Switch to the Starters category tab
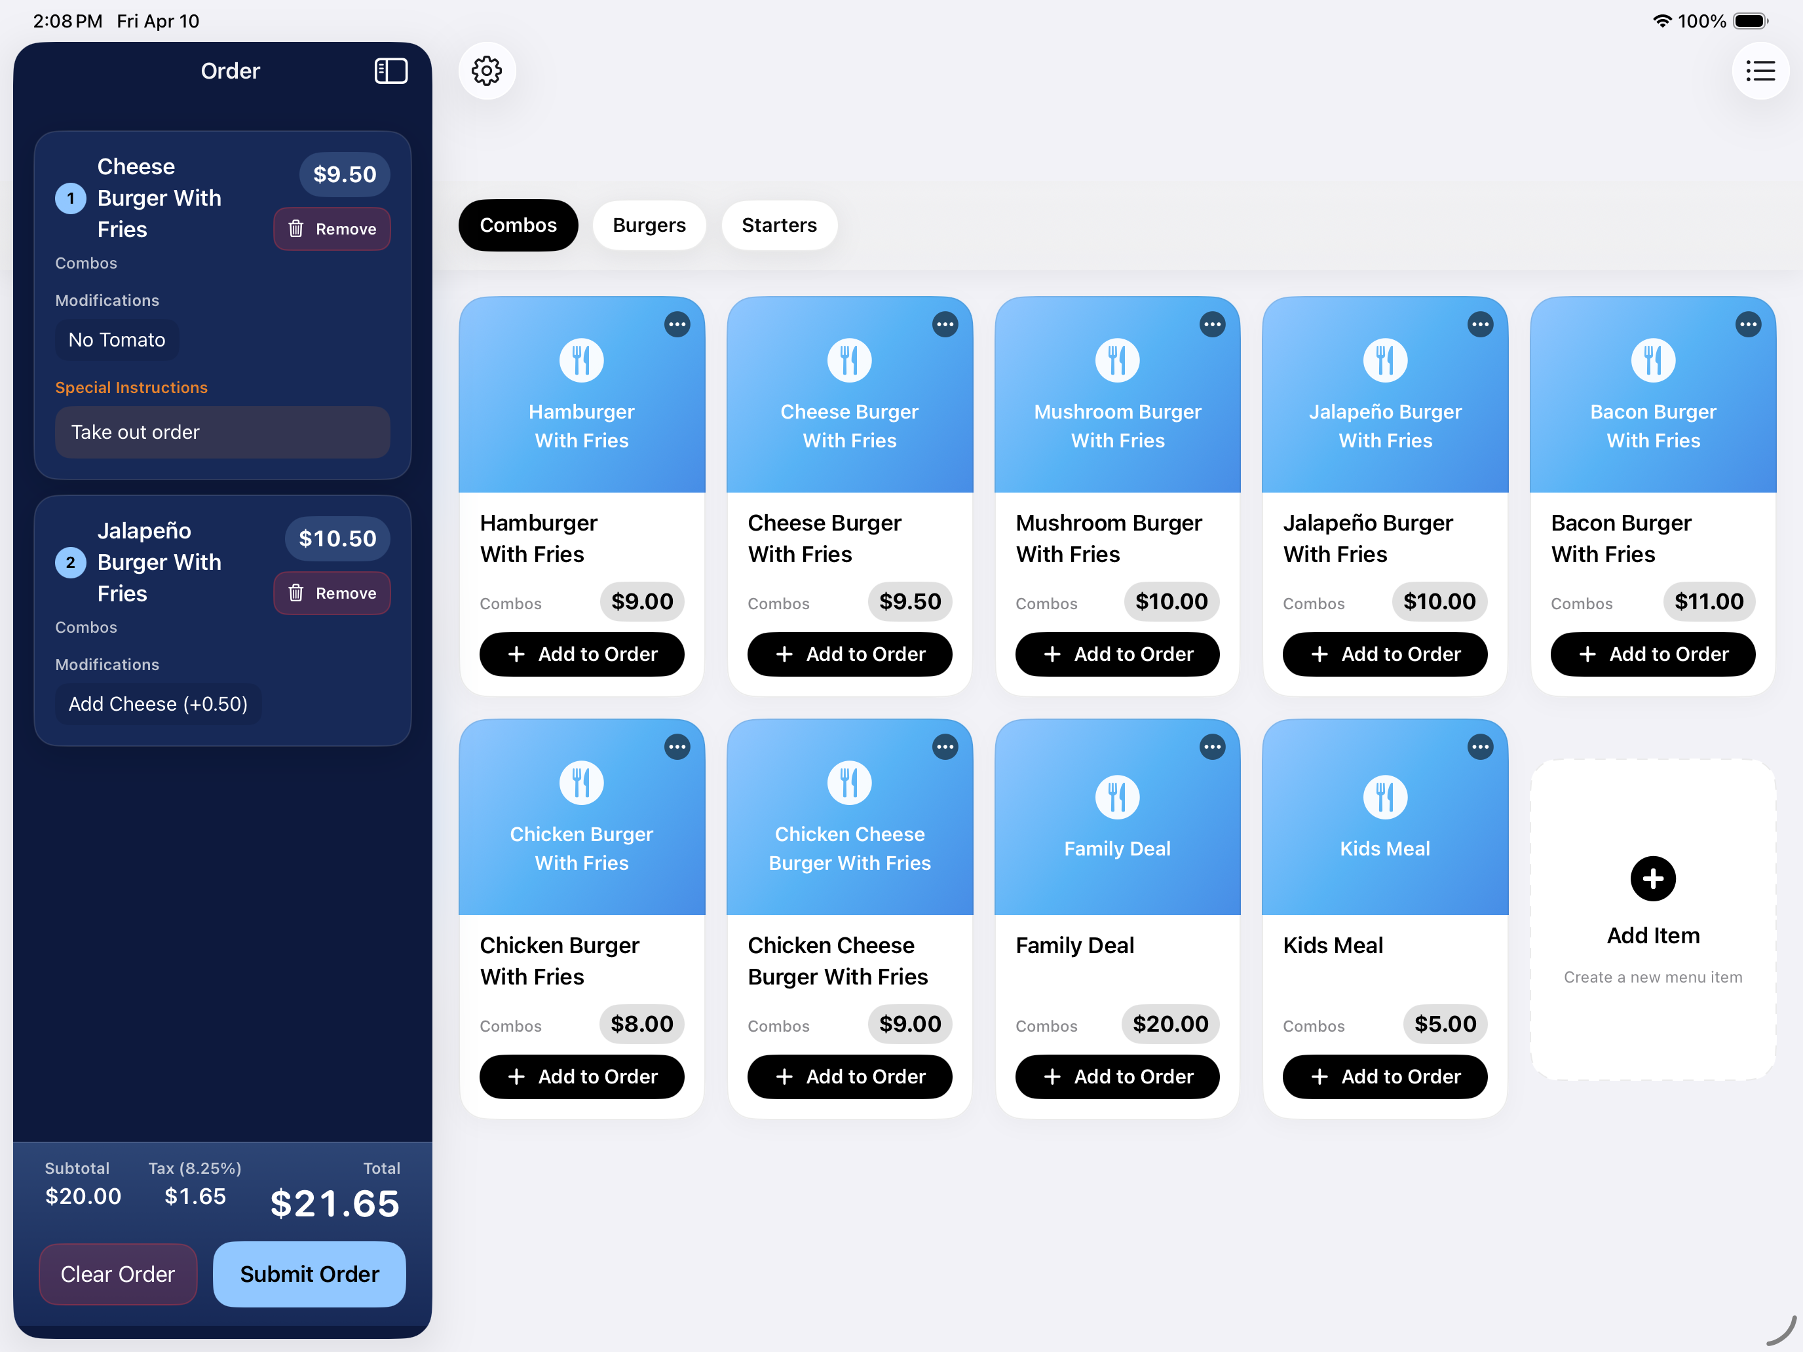 click(778, 225)
